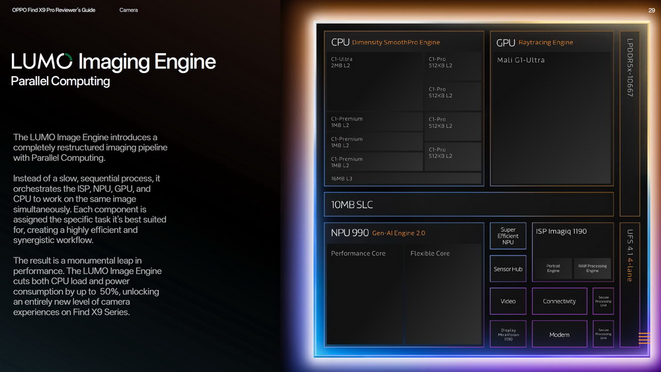
Task: Click the "OPPO Find X9 Pro Reviewer's Guide" header
Action: pos(54,10)
